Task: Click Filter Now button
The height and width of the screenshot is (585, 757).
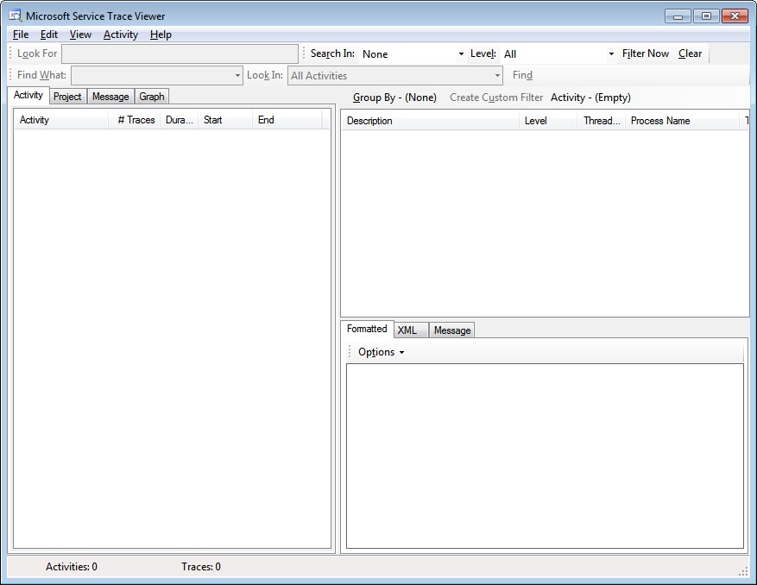Action: tap(646, 53)
